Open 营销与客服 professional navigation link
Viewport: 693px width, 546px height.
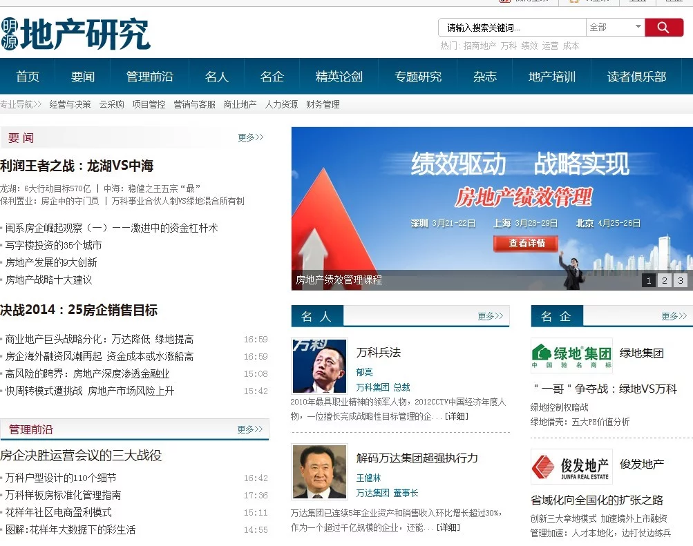(194, 104)
